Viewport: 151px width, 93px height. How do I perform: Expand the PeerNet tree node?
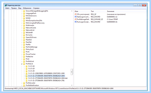[22, 42]
